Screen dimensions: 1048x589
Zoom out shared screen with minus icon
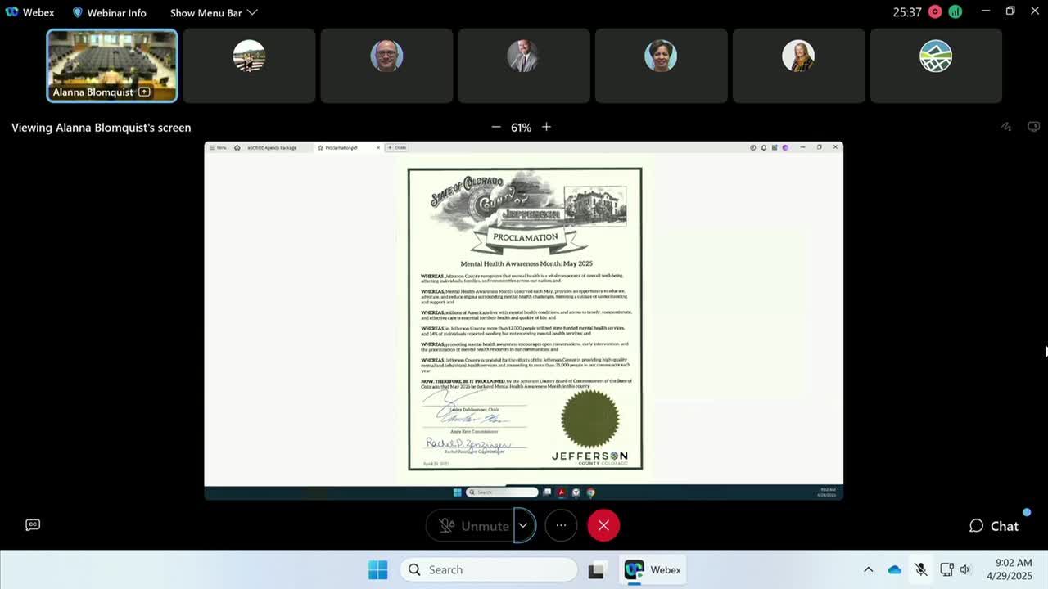click(x=495, y=127)
